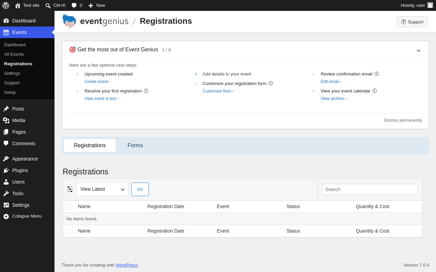Image resolution: width=436 pixels, height=272 pixels.
Task: Click the 'No items found.' table row
Action: click(243, 219)
